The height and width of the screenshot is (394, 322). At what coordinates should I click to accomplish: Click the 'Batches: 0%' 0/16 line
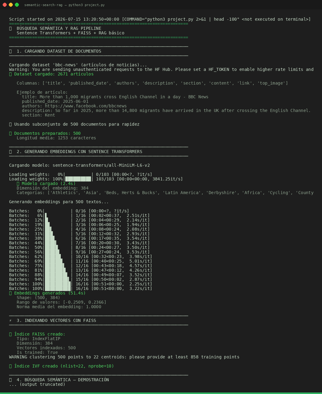click(x=69, y=211)
